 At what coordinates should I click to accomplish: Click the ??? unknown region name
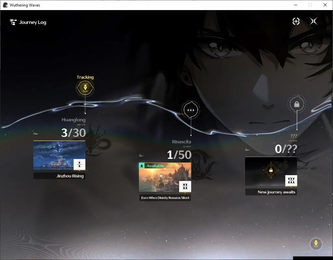pos(294,136)
